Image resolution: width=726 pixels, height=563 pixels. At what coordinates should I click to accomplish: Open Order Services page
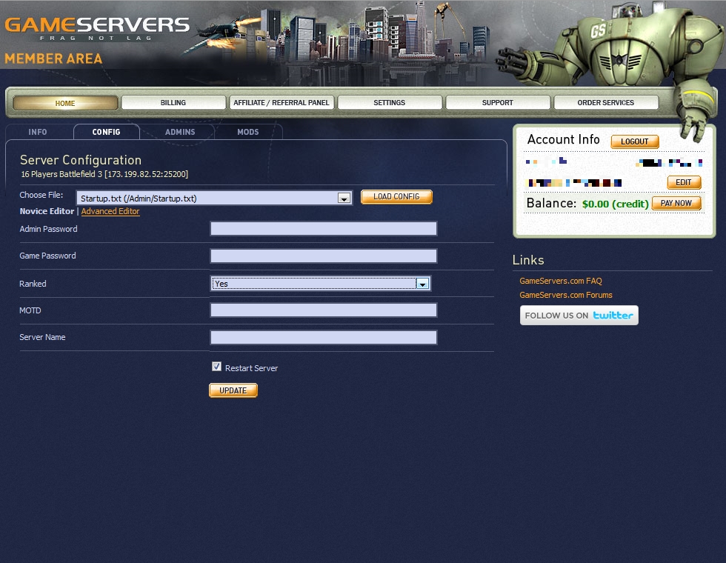tap(606, 102)
